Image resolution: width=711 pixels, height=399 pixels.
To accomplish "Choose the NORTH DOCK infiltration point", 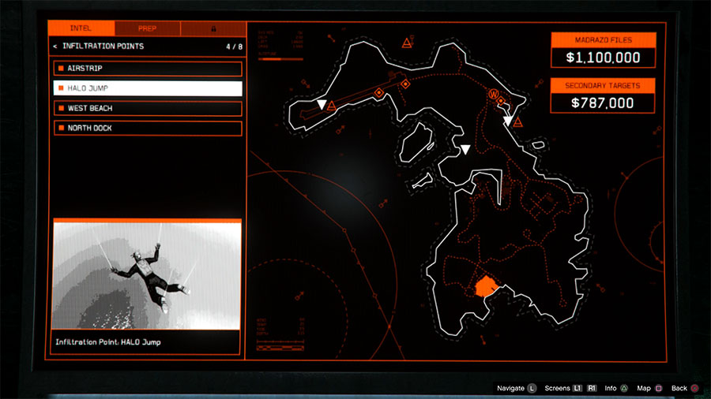I will (147, 128).
